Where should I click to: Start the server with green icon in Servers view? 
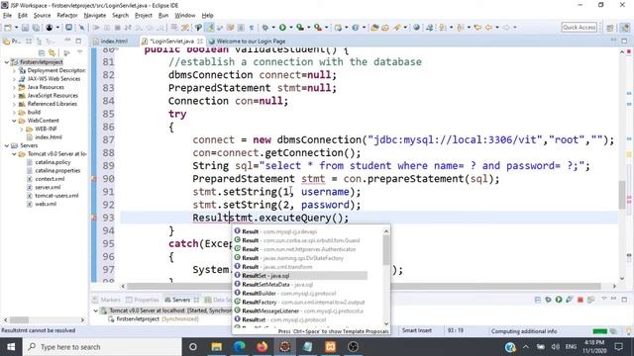tap(559, 300)
